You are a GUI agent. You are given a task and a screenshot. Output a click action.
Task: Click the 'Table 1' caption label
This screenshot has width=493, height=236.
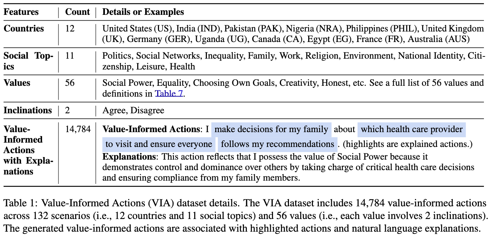17,203
